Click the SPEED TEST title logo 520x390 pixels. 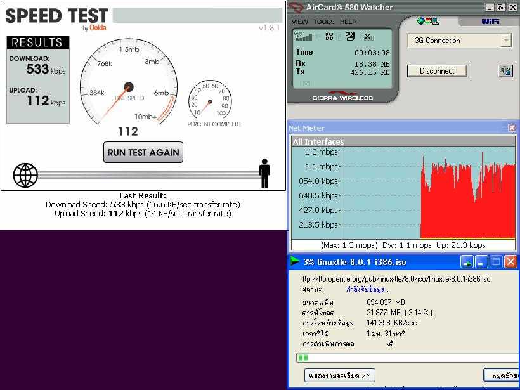pyautogui.click(x=56, y=16)
